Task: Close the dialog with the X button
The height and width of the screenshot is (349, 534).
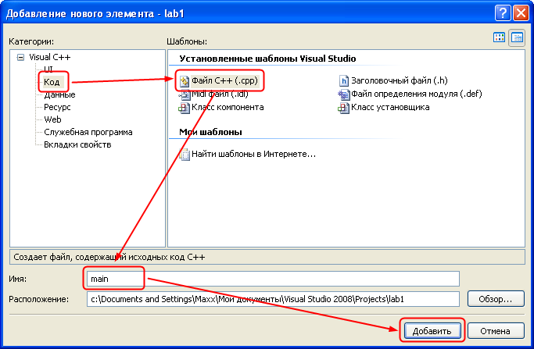Action: (x=521, y=13)
